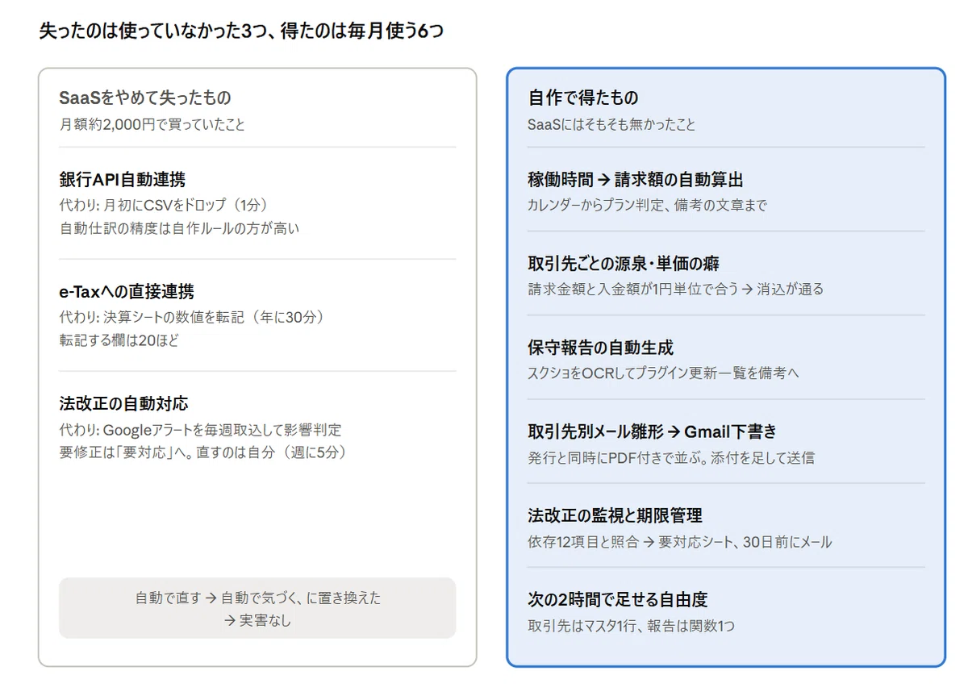Click the heading 法改正の監視と期限管理
Screen dimensions: 968x696
point(615,515)
